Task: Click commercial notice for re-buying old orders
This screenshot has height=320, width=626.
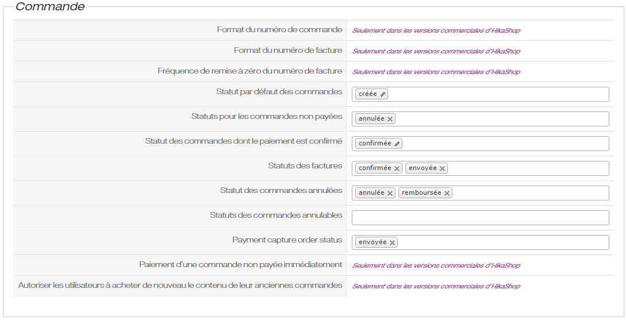Action: 436,286
